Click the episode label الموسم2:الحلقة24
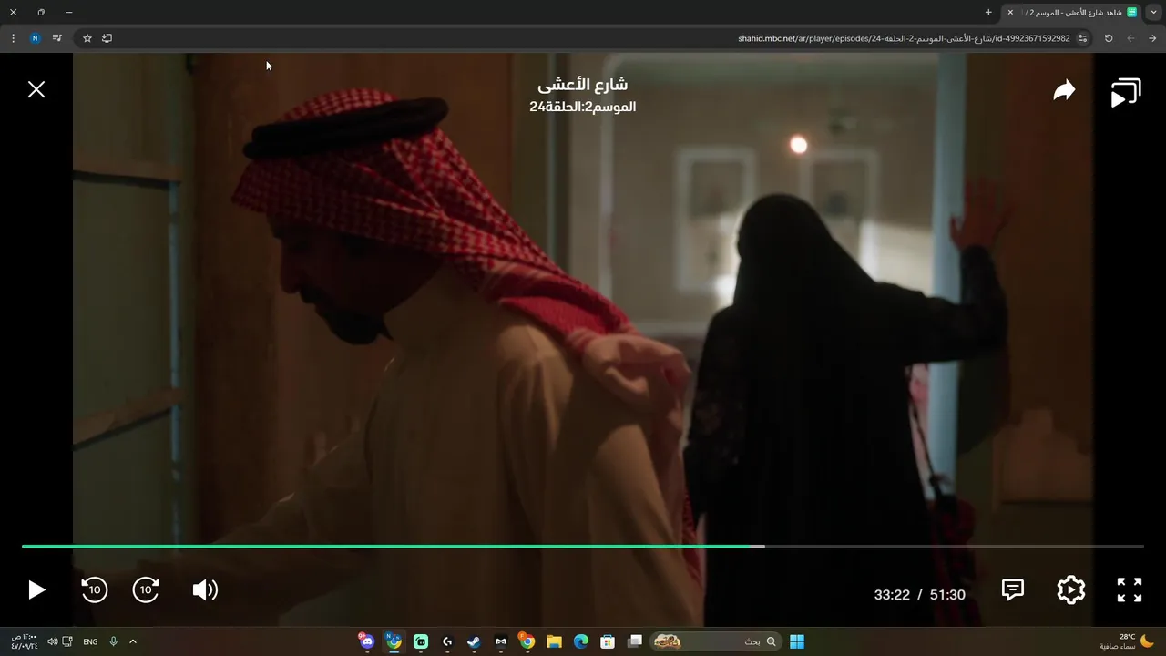1166x656 pixels. [x=582, y=107]
